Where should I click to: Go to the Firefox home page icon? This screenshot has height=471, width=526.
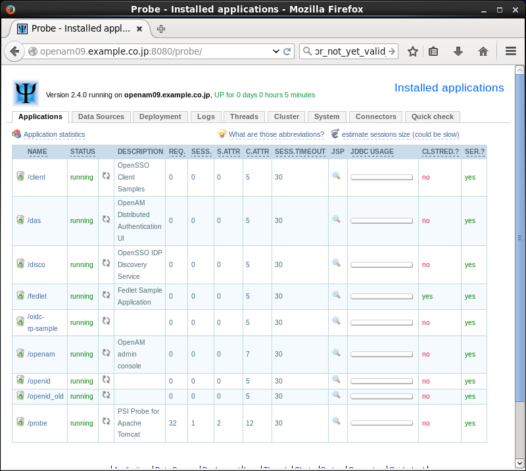483,51
